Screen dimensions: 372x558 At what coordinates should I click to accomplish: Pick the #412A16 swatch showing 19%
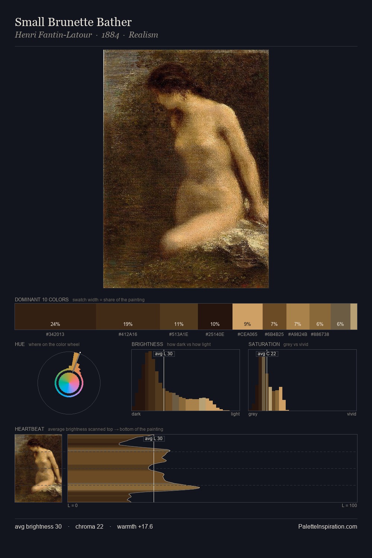point(128,317)
